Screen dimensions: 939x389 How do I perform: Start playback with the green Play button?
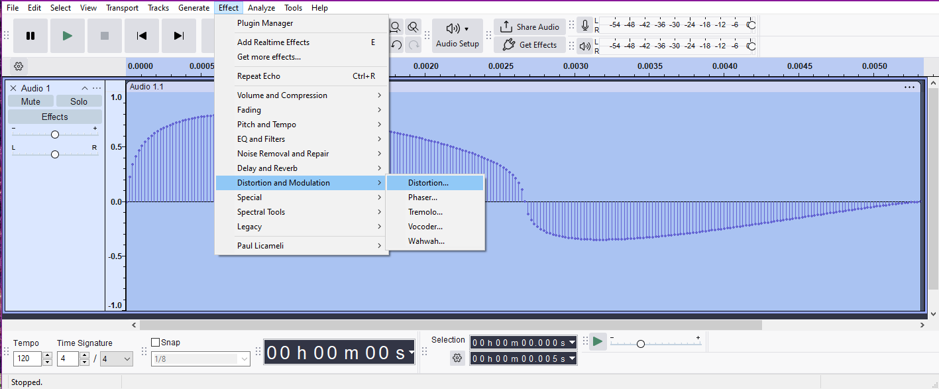tap(68, 36)
